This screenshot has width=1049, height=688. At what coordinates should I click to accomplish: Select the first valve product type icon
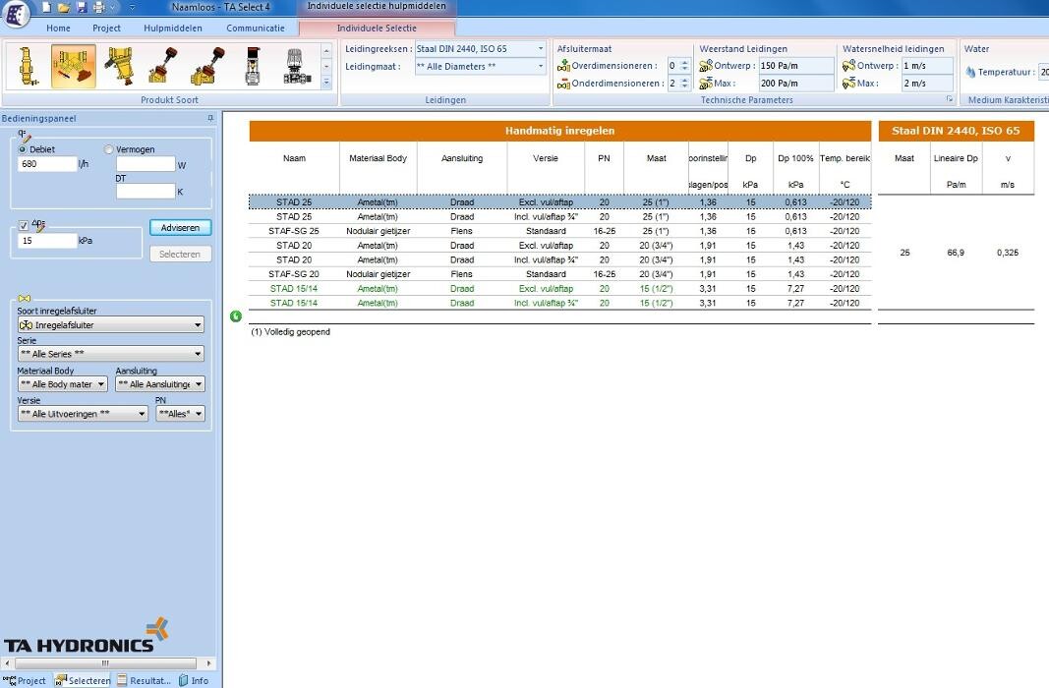(29, 67)
